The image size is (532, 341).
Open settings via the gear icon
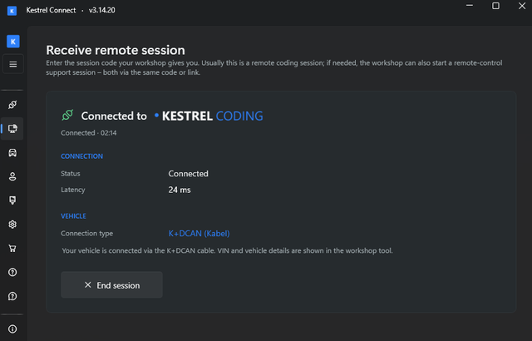(x=12, y=225)
